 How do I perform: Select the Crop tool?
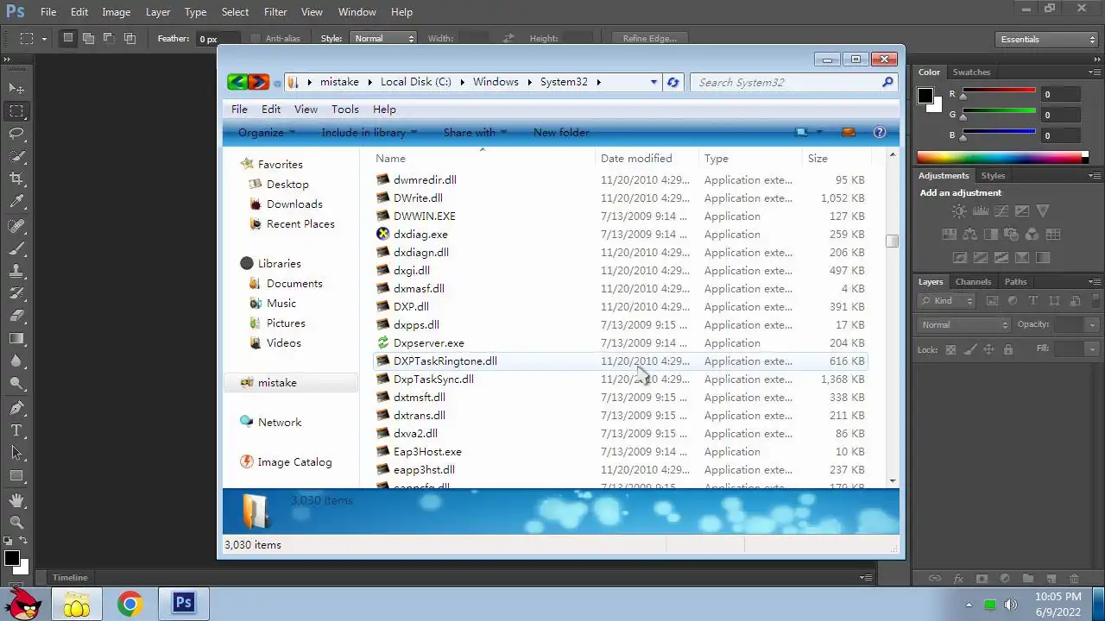16,178
